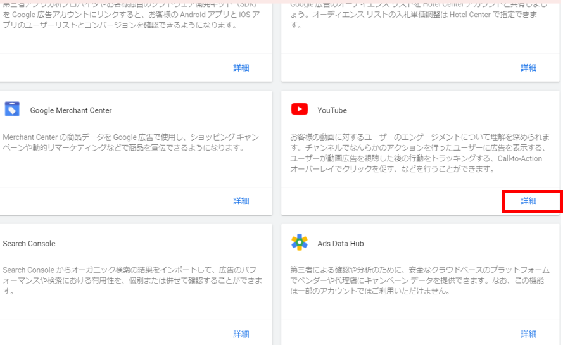Select the Ads Data Hub card title

(340, 244)
